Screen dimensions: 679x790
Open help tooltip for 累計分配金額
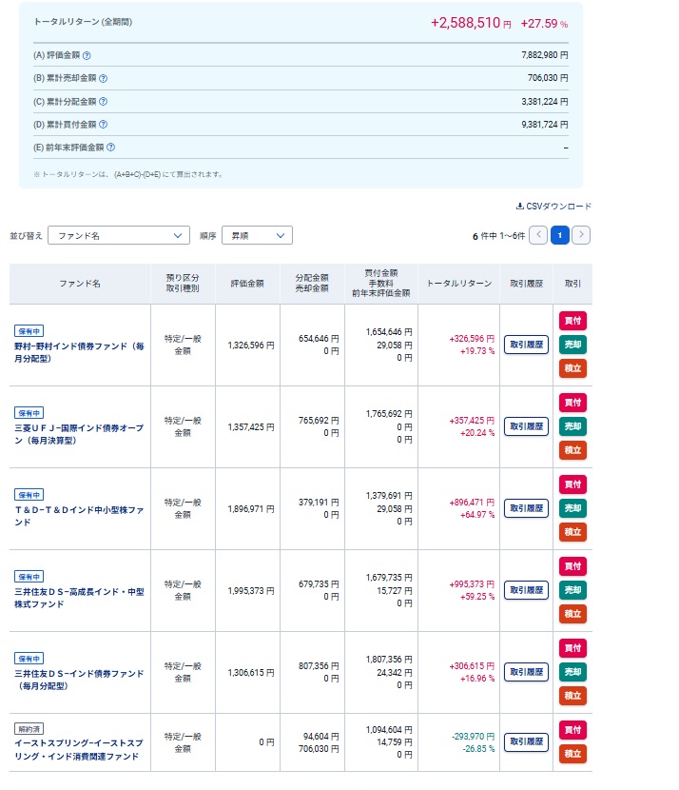(x=103, y=102)
